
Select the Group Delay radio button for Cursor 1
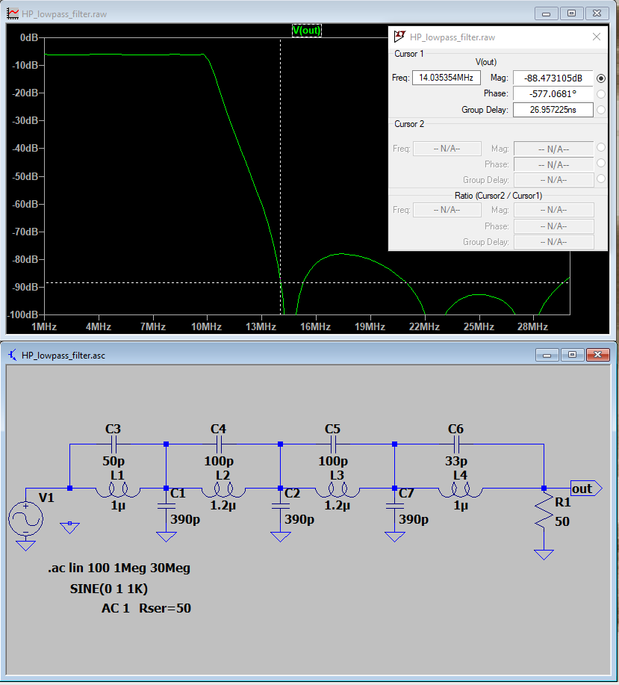pos(601,110)
